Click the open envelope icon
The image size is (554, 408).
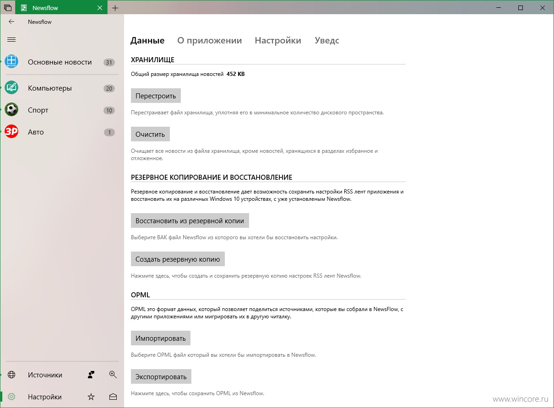coord(113,397)
